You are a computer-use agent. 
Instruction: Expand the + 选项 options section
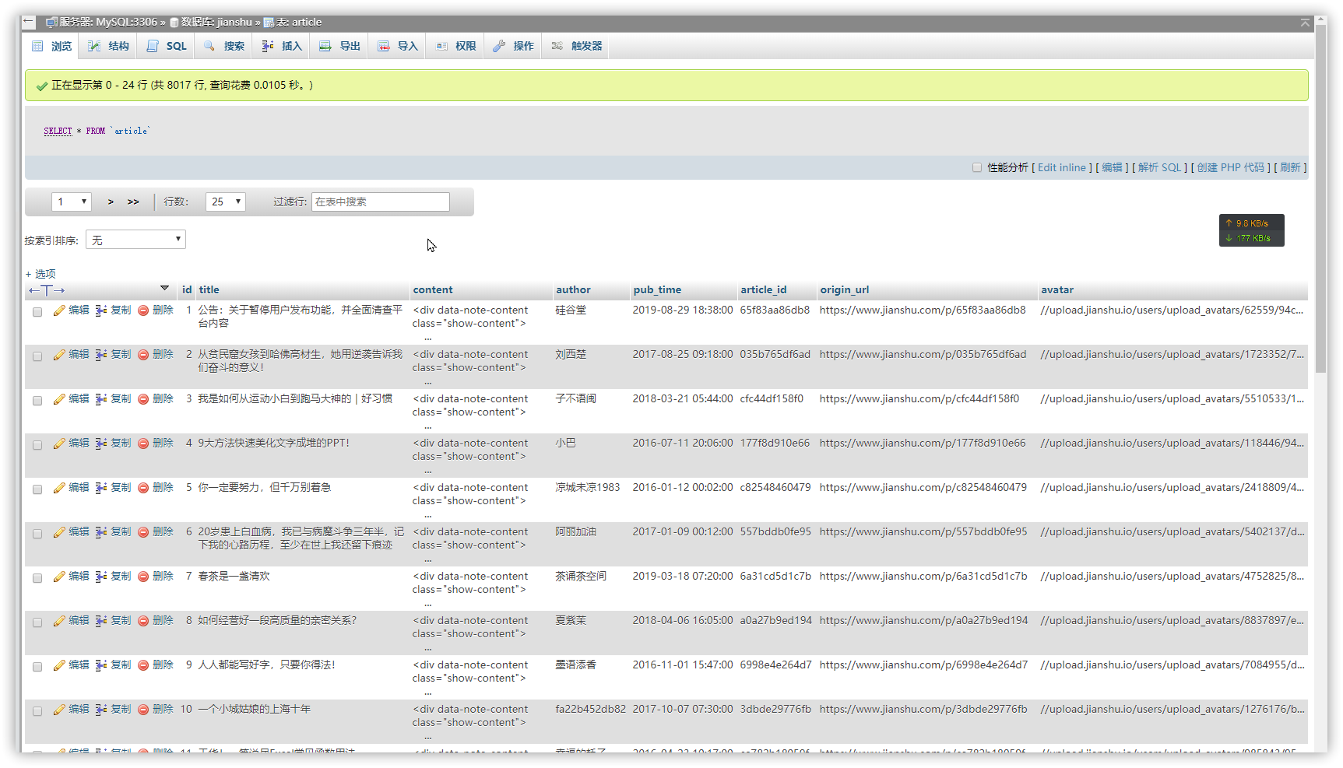(40, 274)
